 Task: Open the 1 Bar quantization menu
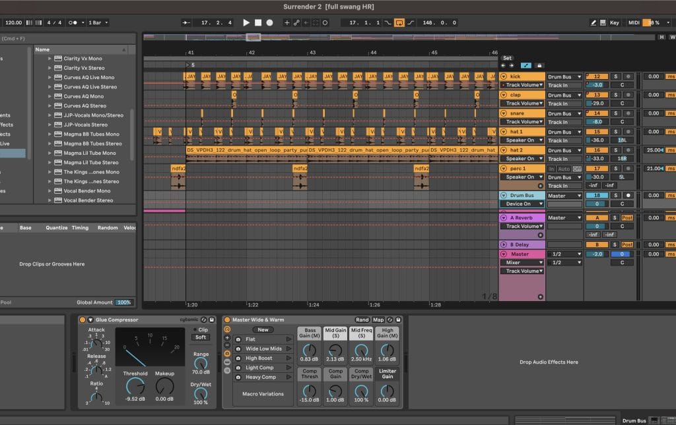[x=99, y=22]
